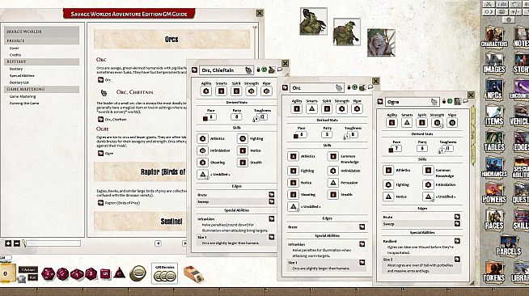Open the Characters sidebar button

(x=494, y=36)
